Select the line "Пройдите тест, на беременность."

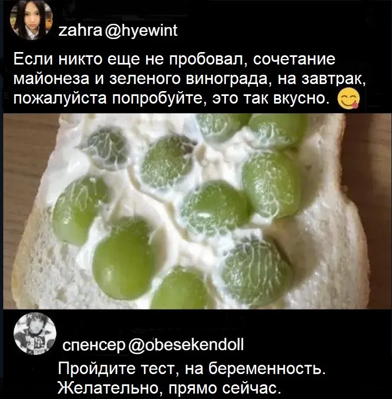pyautogui.click(x=192, y=369)
